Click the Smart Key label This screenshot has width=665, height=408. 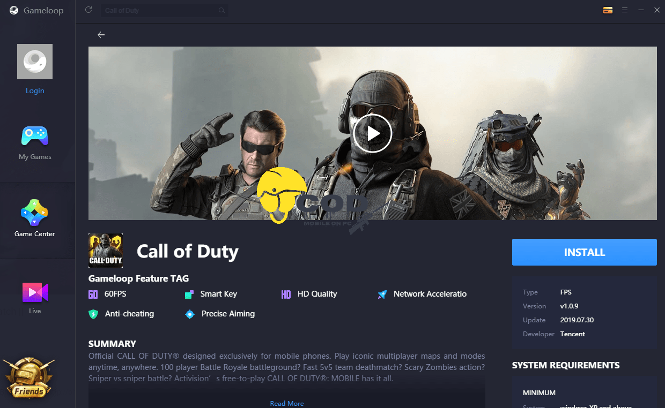pyautogui.click(x=219, y=294)
